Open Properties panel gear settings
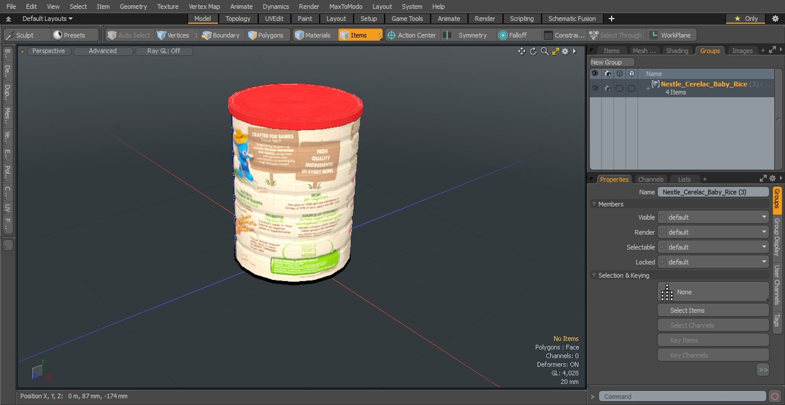785x405 pixels. pos(772,178)
